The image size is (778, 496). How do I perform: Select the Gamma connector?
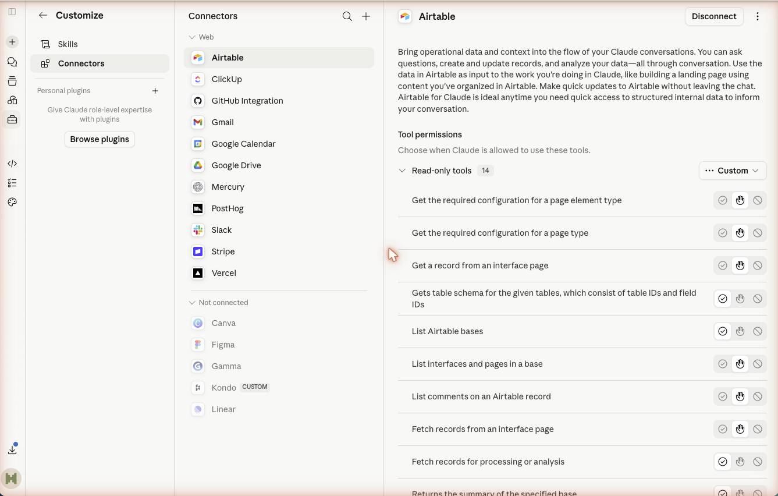coord(279,366)
